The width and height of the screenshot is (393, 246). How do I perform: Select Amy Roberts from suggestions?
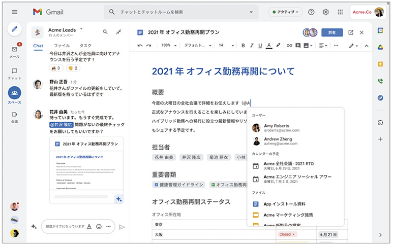pyautogui.click(x=295, y=128)
